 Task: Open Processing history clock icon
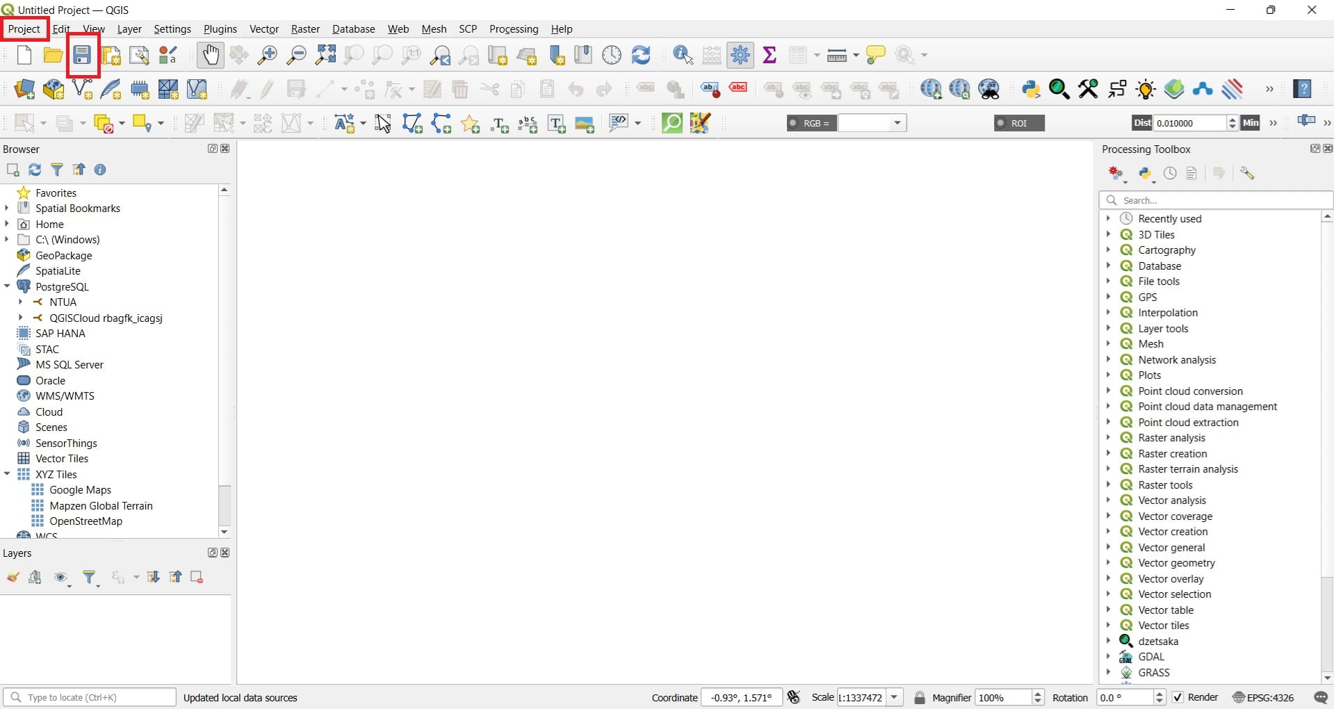(x=1171, y=173)
